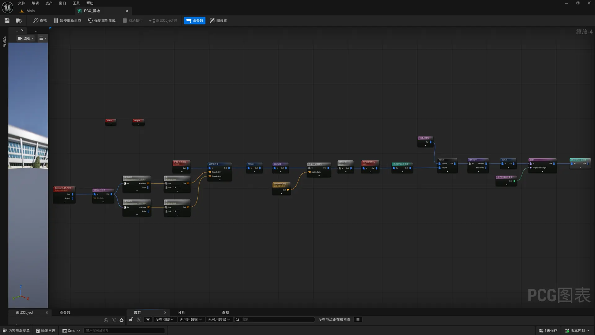The width and height of the screenshot is (595, 335).
Task: Switch to the bottom 图参数 tab
Action: click(x=65, y=312)
